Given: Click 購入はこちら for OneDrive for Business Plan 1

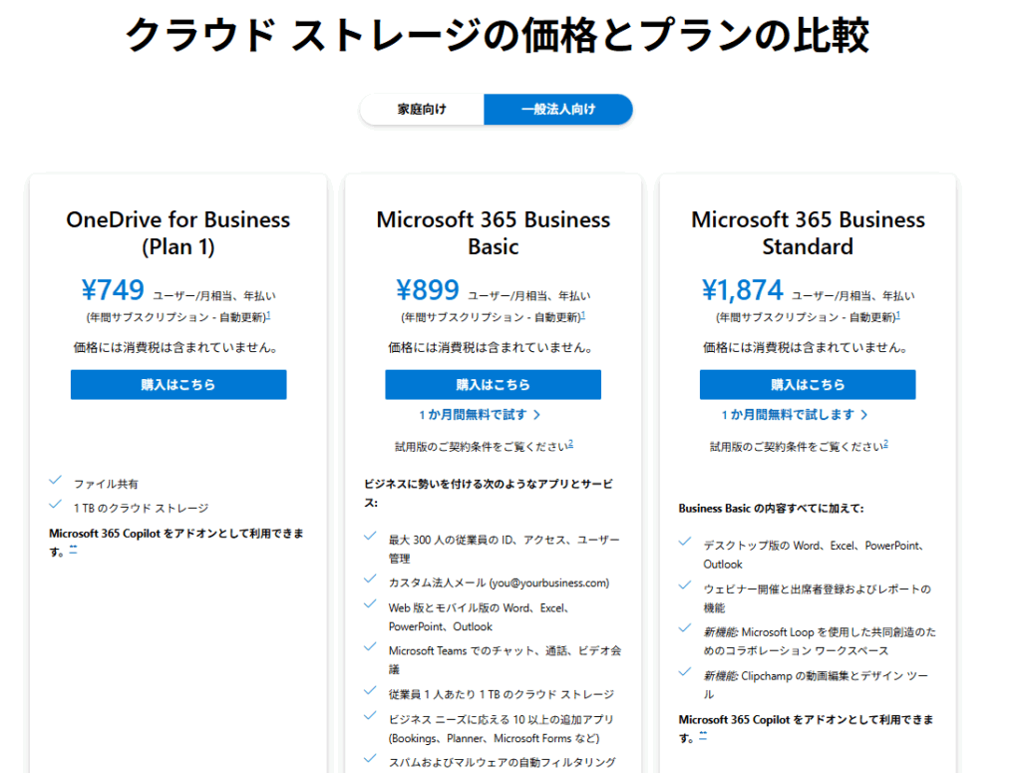Looking at the screenshot, I should point(178,385).
